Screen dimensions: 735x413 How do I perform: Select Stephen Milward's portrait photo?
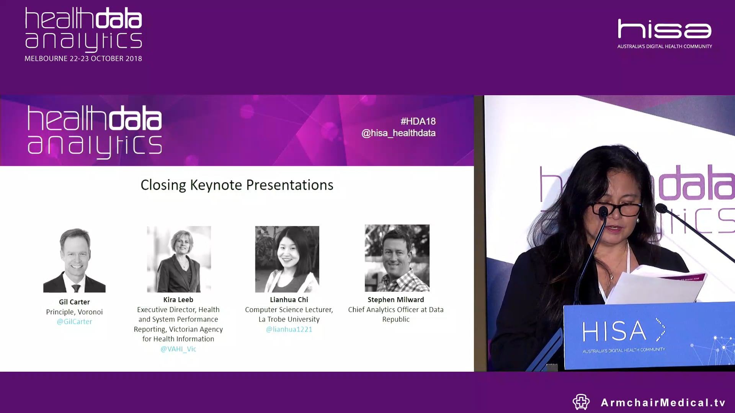point(397,258)
